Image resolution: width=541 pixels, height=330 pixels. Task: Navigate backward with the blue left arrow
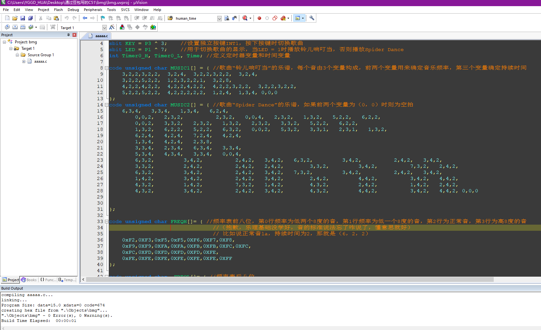coord(85,18)
